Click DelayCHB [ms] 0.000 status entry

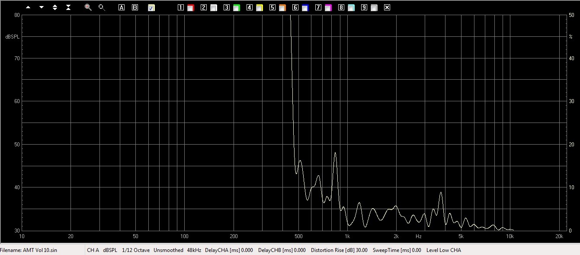tap(282, 250)
